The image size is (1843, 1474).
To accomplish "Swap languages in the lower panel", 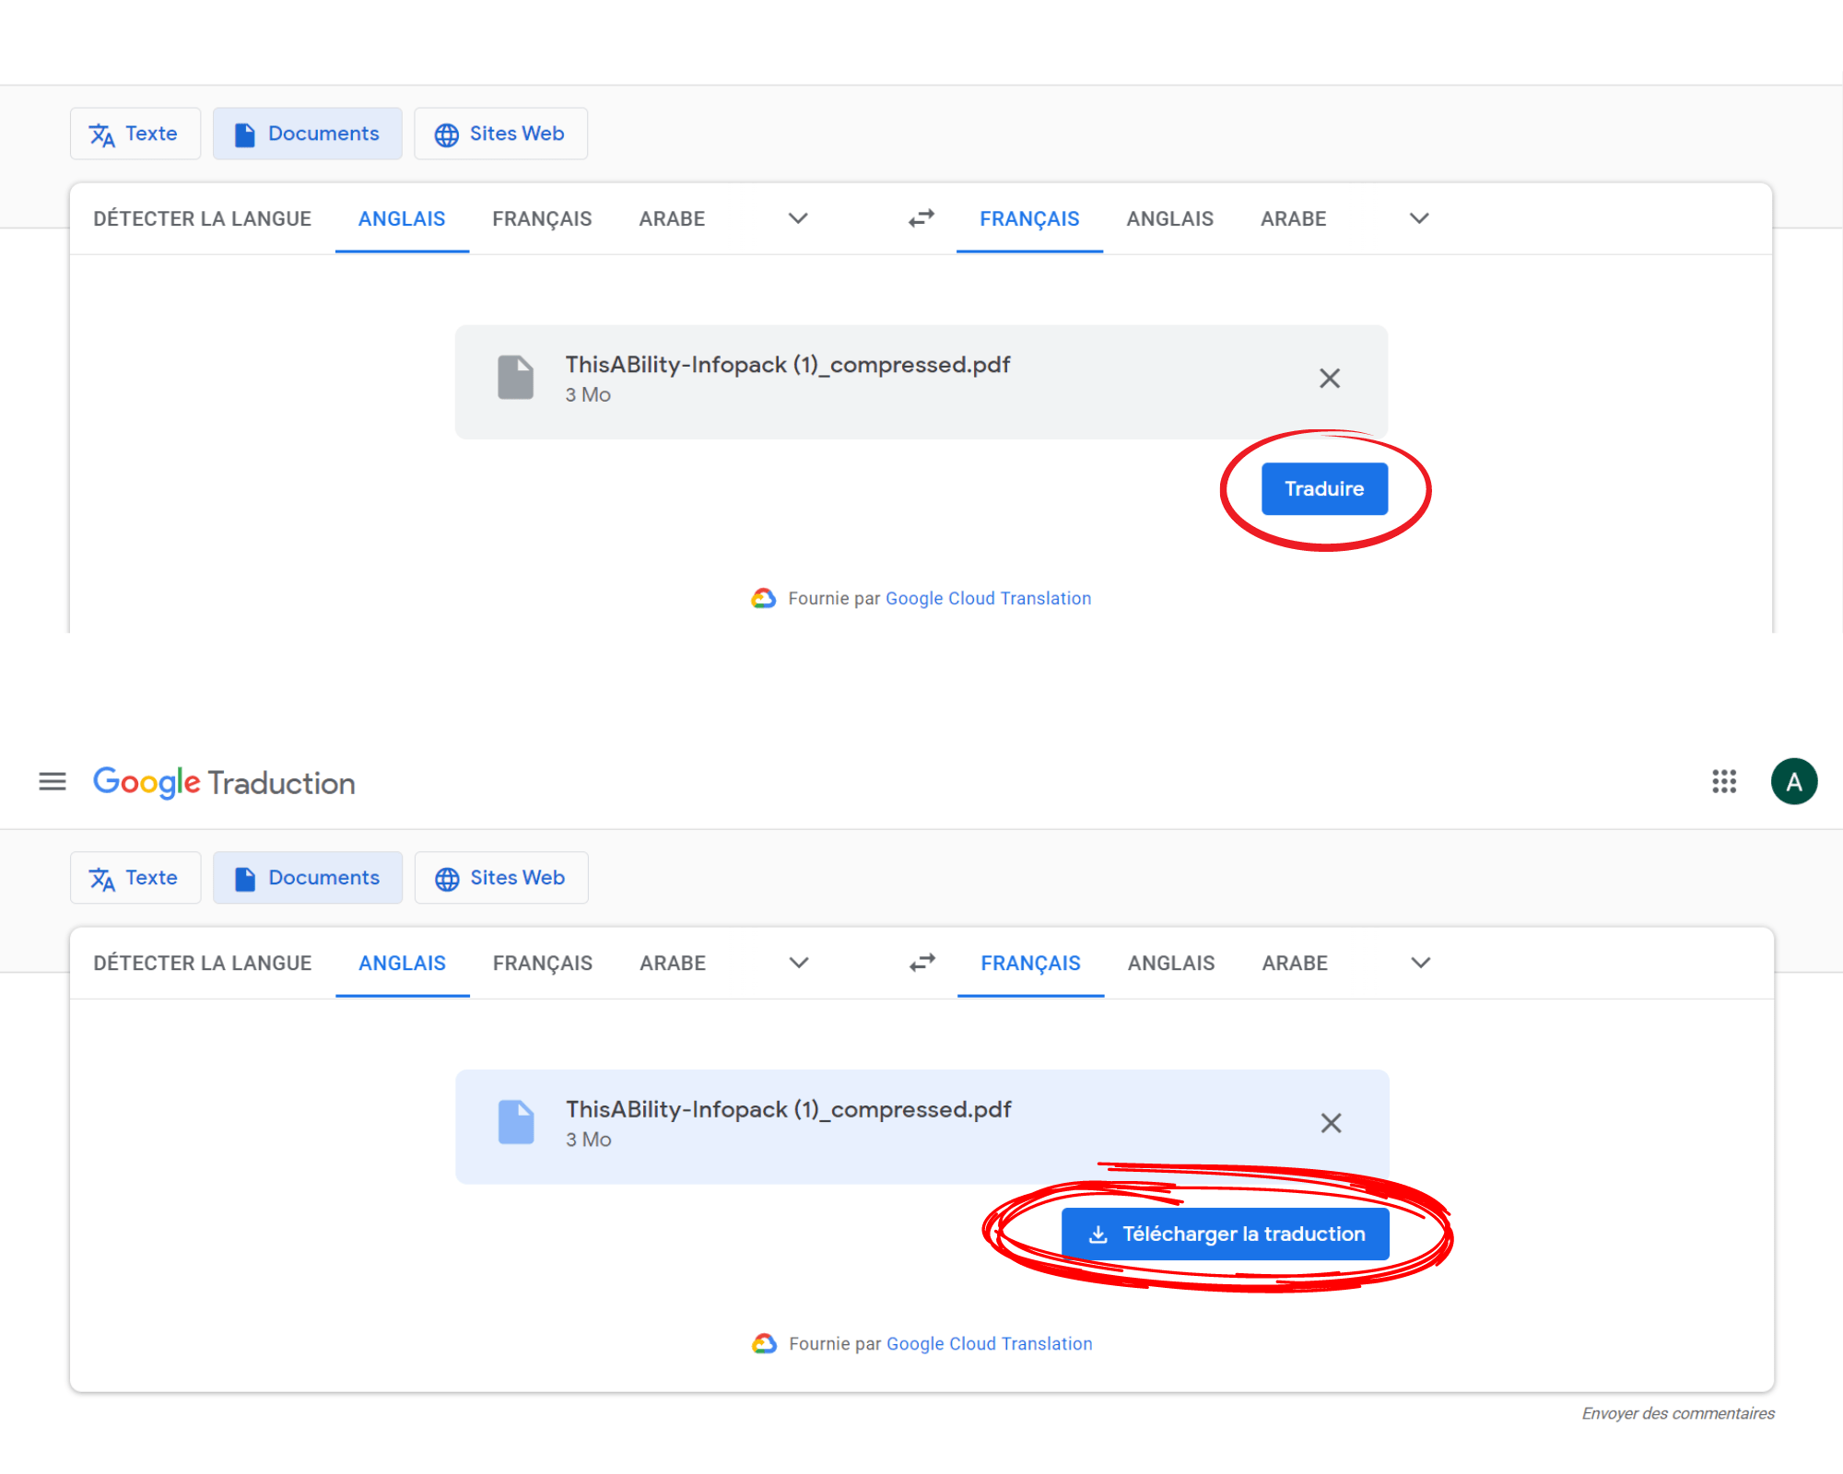I will tap(921, 963).
